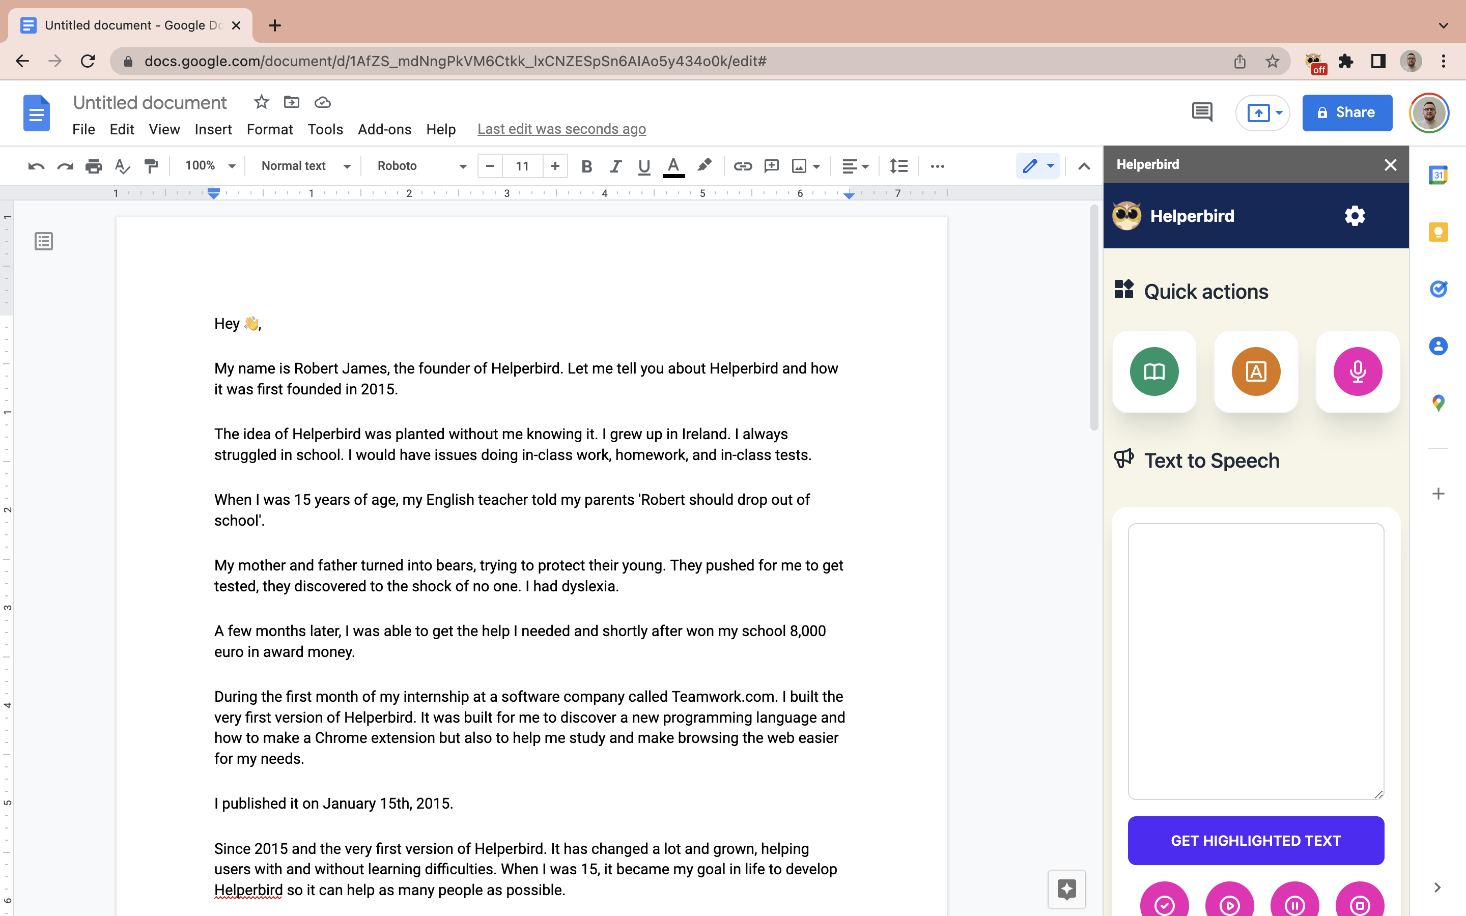The height and width of the screenshot is (916, 1466).
Task: Open the Format menu
Action: [270, 130]
